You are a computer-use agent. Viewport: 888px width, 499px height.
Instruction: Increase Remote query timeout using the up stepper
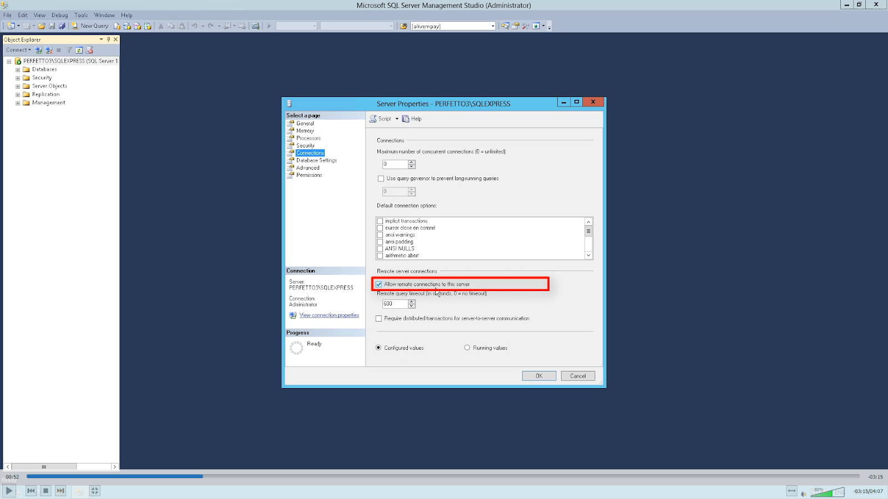click(x=411, y=302)
